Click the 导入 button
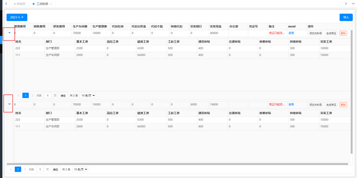This screenshot has height=178, width=357. pos(346,17)
